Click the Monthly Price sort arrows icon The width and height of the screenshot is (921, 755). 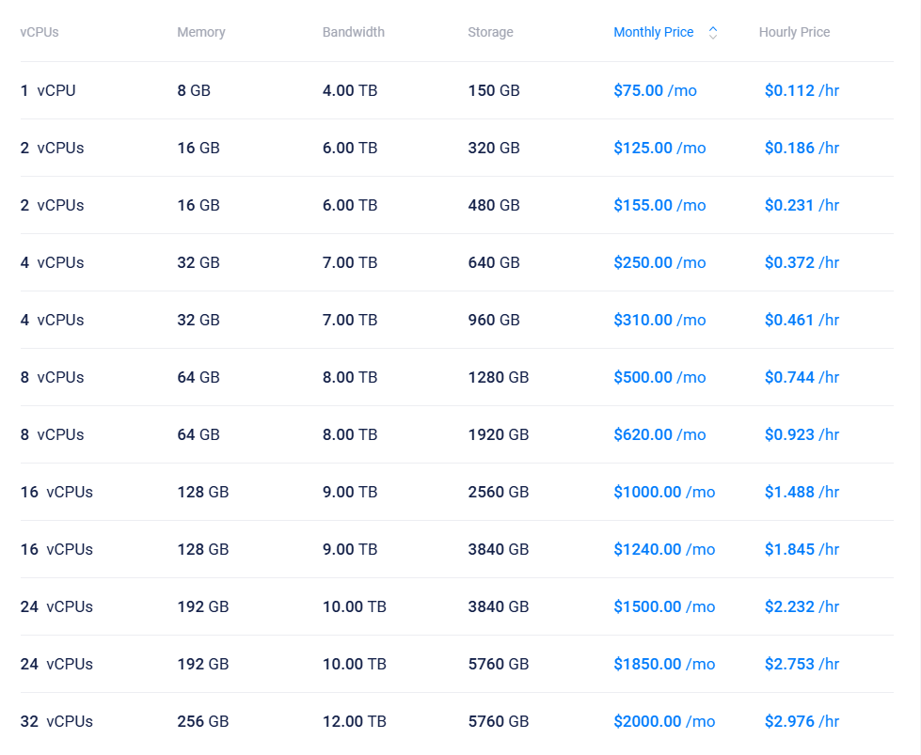(713, 33)
